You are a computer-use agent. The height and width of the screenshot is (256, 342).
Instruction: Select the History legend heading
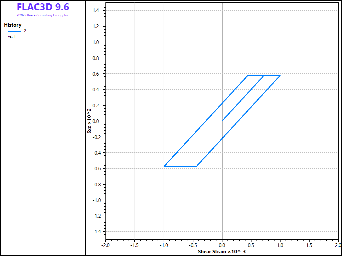tap(13, 25)
